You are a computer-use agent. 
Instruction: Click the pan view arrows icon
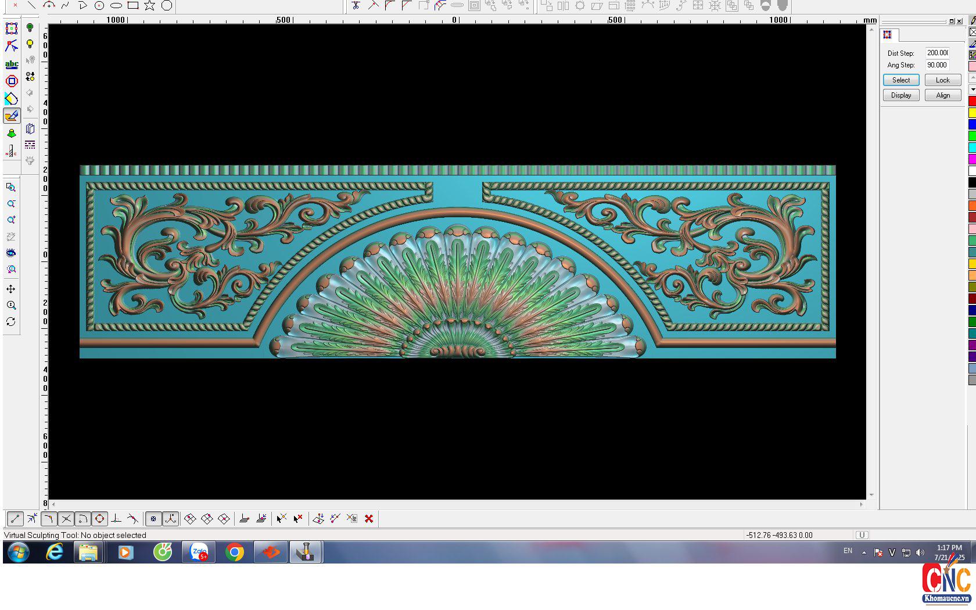[x=11, y=289]
